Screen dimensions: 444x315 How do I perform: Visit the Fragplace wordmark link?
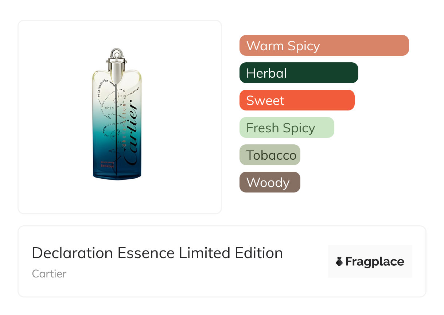[374, 261]
